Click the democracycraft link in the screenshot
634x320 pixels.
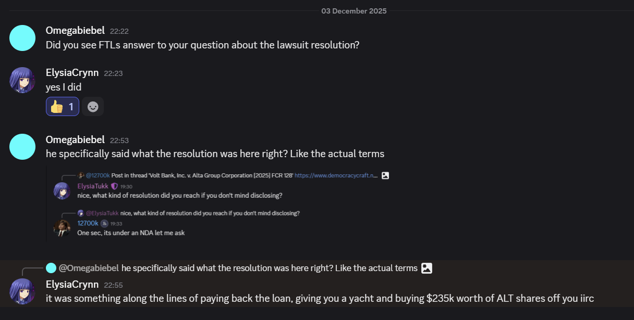point(336,176)
